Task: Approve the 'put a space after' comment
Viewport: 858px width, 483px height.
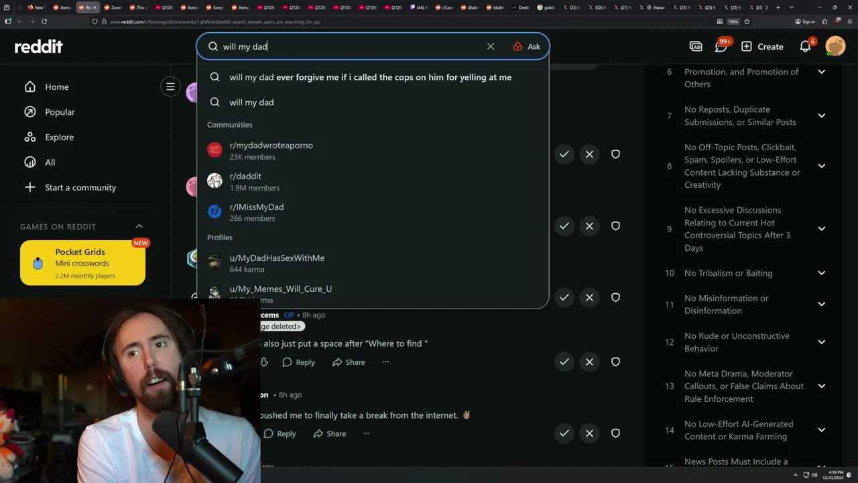Action: [564, 362]
